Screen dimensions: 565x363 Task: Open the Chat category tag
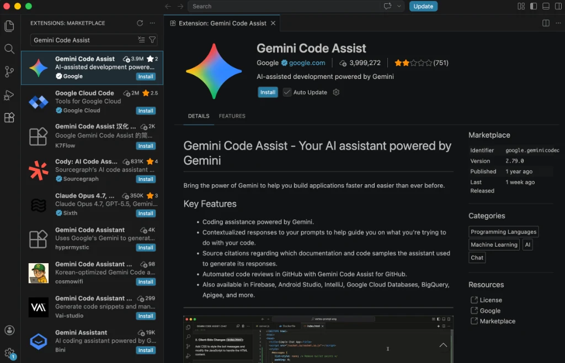[x=477, y=258]
